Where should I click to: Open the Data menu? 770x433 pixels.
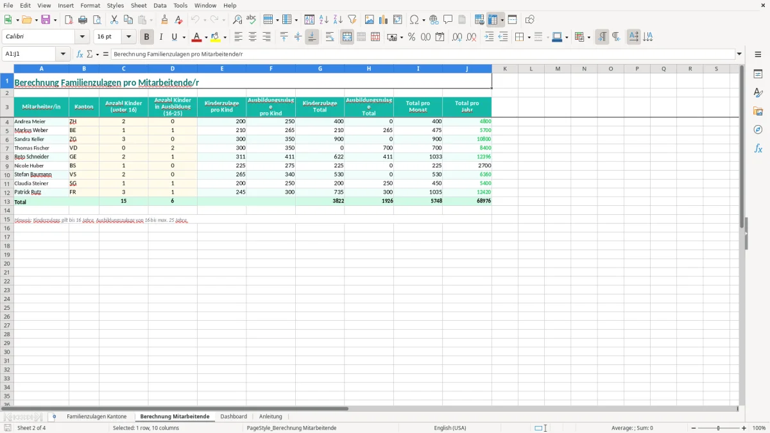coord(160,5)
